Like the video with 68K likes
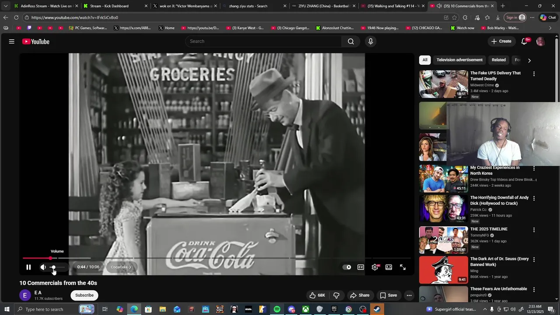 (317, 295)
